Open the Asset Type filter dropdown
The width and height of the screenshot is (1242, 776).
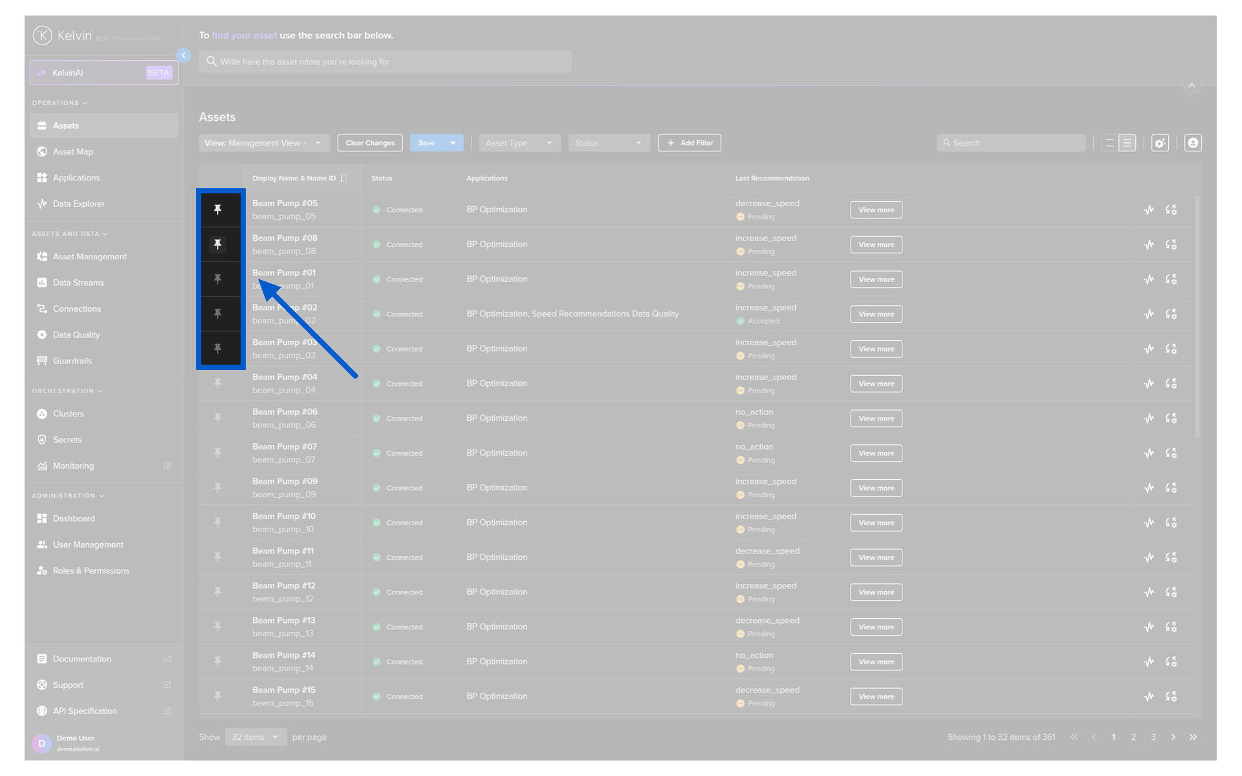point(519,143)
